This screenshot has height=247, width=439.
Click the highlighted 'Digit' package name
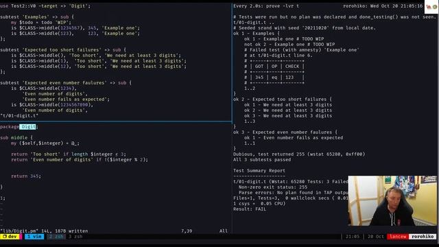click(x=28, y=127)
